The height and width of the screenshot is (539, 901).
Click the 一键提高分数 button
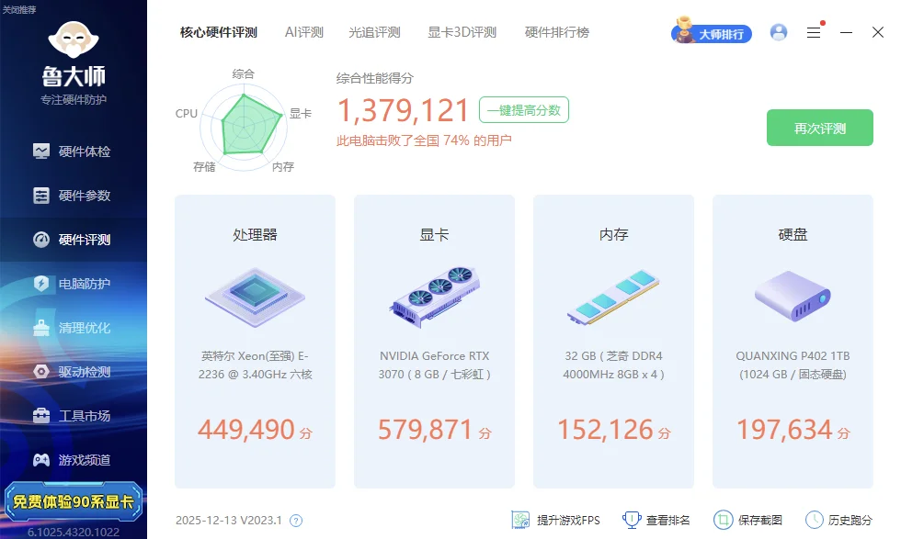tap(524, 110)
